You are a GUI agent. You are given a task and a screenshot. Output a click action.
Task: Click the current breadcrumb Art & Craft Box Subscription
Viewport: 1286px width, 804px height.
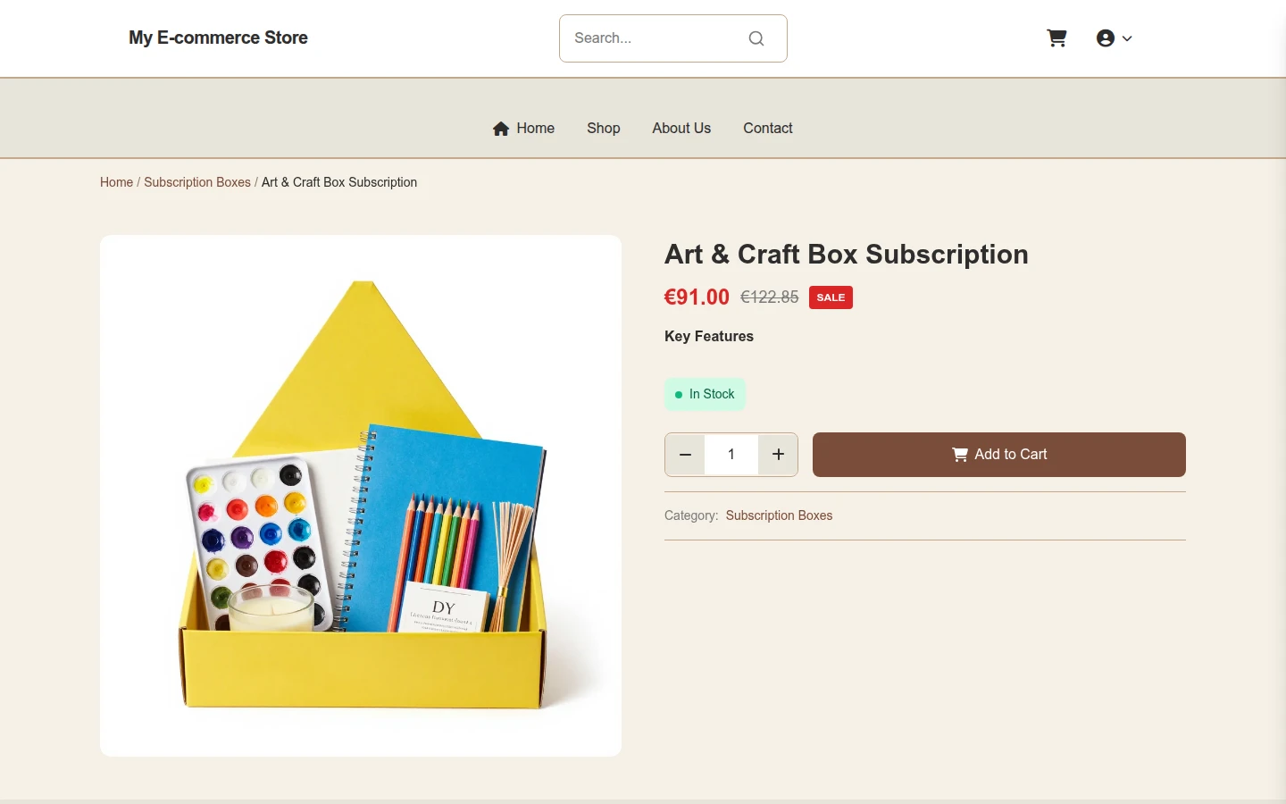(339, 182)
